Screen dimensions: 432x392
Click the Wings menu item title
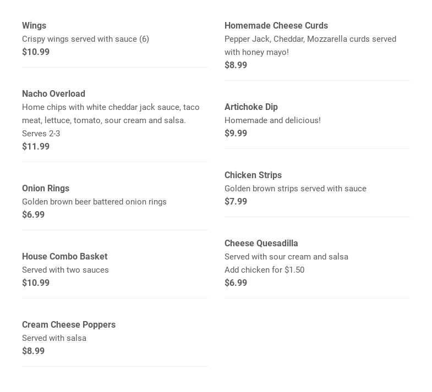click(34, 25)
